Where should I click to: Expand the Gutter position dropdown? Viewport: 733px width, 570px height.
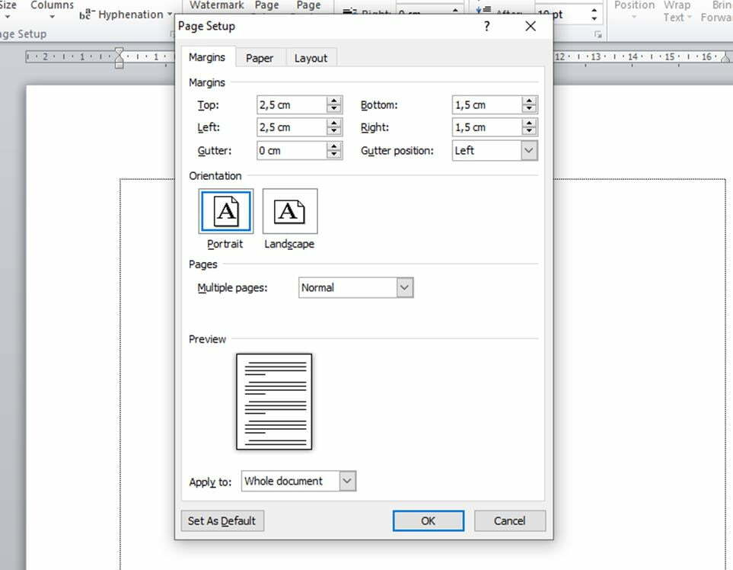pyautogui.click(x=529, y=151)
